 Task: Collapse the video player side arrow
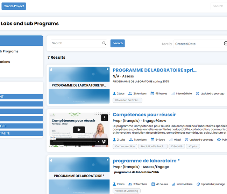click(99, 142)
